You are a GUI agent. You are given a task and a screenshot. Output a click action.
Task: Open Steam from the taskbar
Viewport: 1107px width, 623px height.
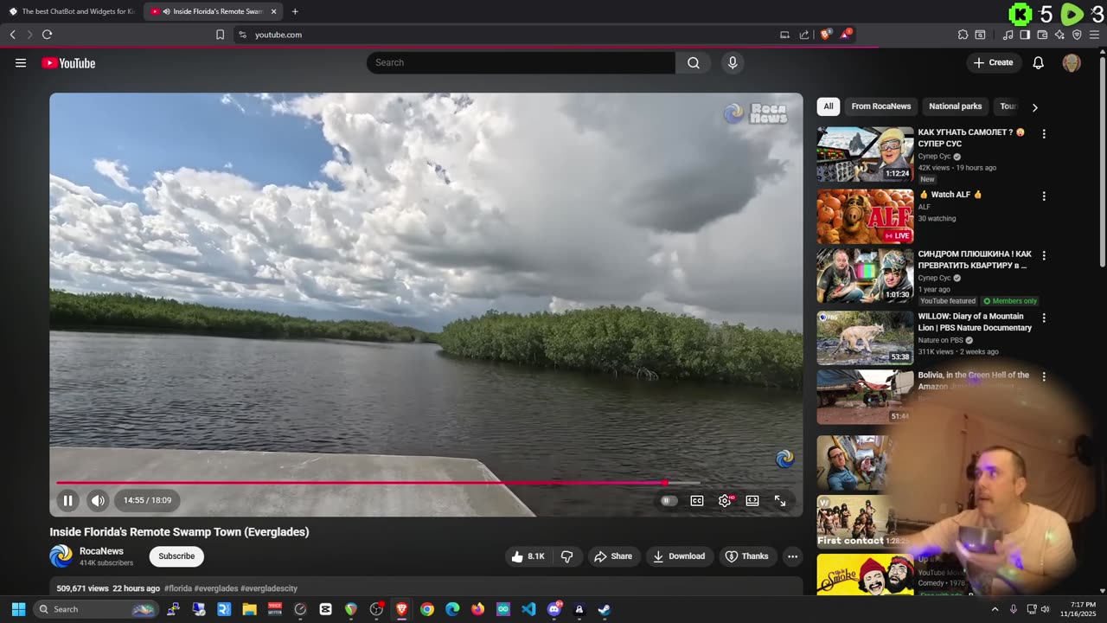click(605, 609)
